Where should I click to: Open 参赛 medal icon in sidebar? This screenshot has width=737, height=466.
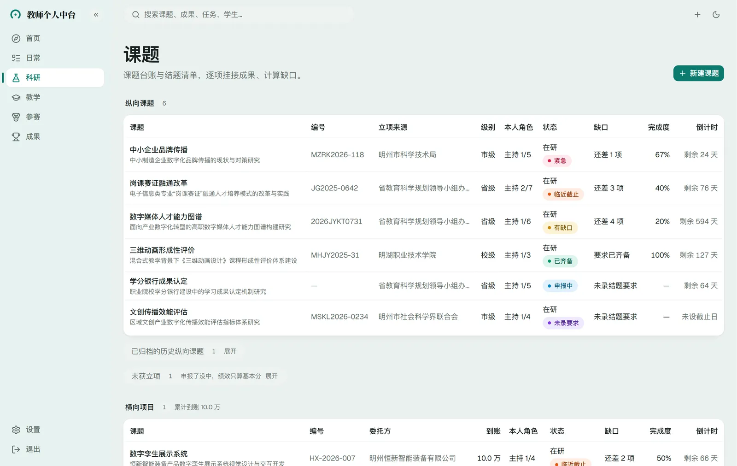point(16,117)
